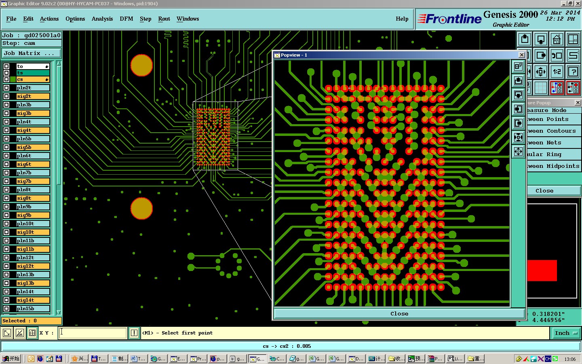Click the clock quick-launch icon in taskbar
Image resolution: width=582 pixels, height=364 pixels.
tap(31, 359)
